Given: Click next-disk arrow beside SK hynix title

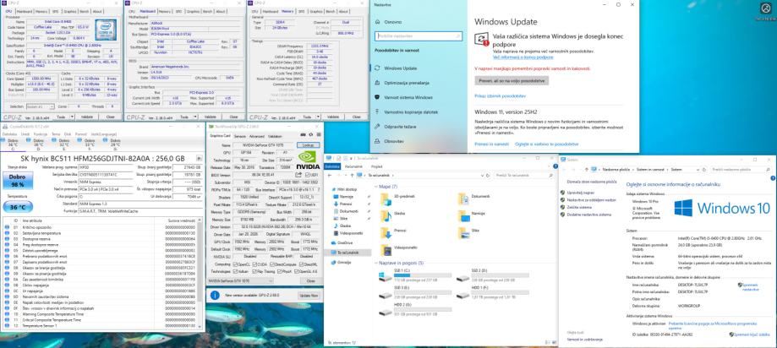Looking at the screenshot, I should pyautogui.click(x=200, y=159).
